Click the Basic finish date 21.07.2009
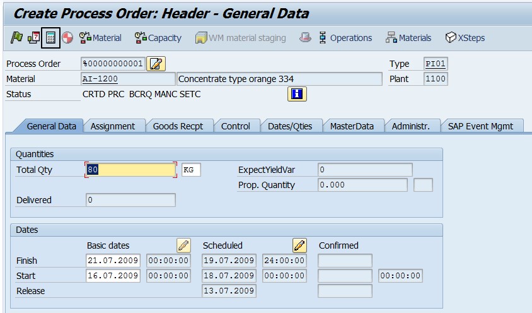 [113, 261]
